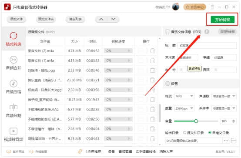Screen dimensions: 241x158
Task: Open the 音频分割 sidebar section
Action: click(x=13, y=111)
